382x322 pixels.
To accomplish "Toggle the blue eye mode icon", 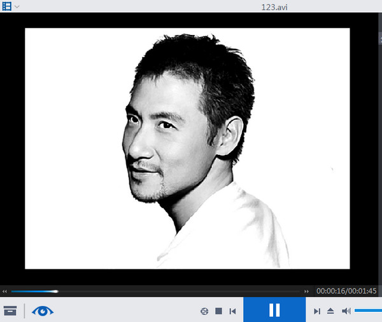I will 43,311.
